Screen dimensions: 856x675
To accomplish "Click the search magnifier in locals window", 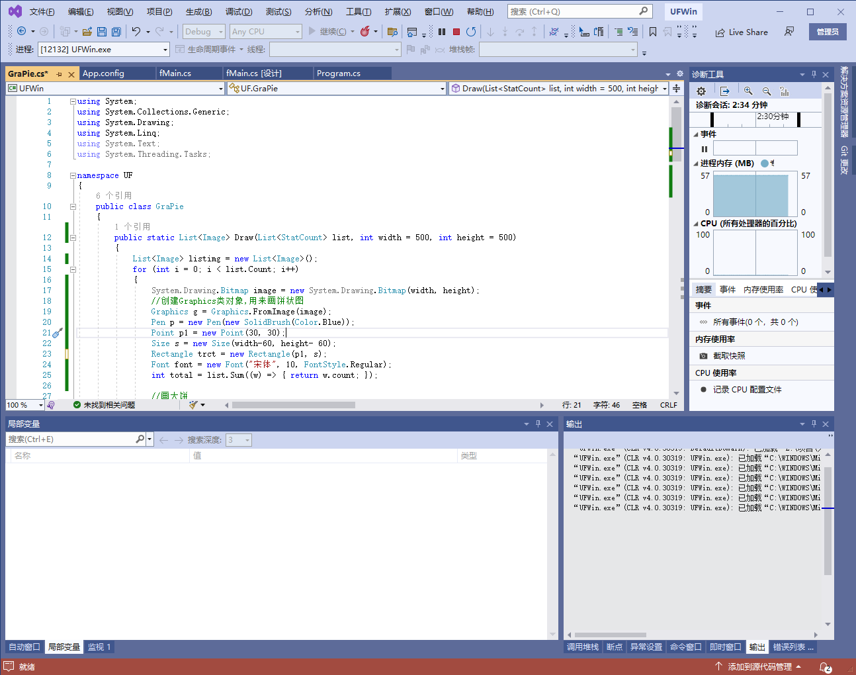I will pyautogui.click(x=140, y=439).
